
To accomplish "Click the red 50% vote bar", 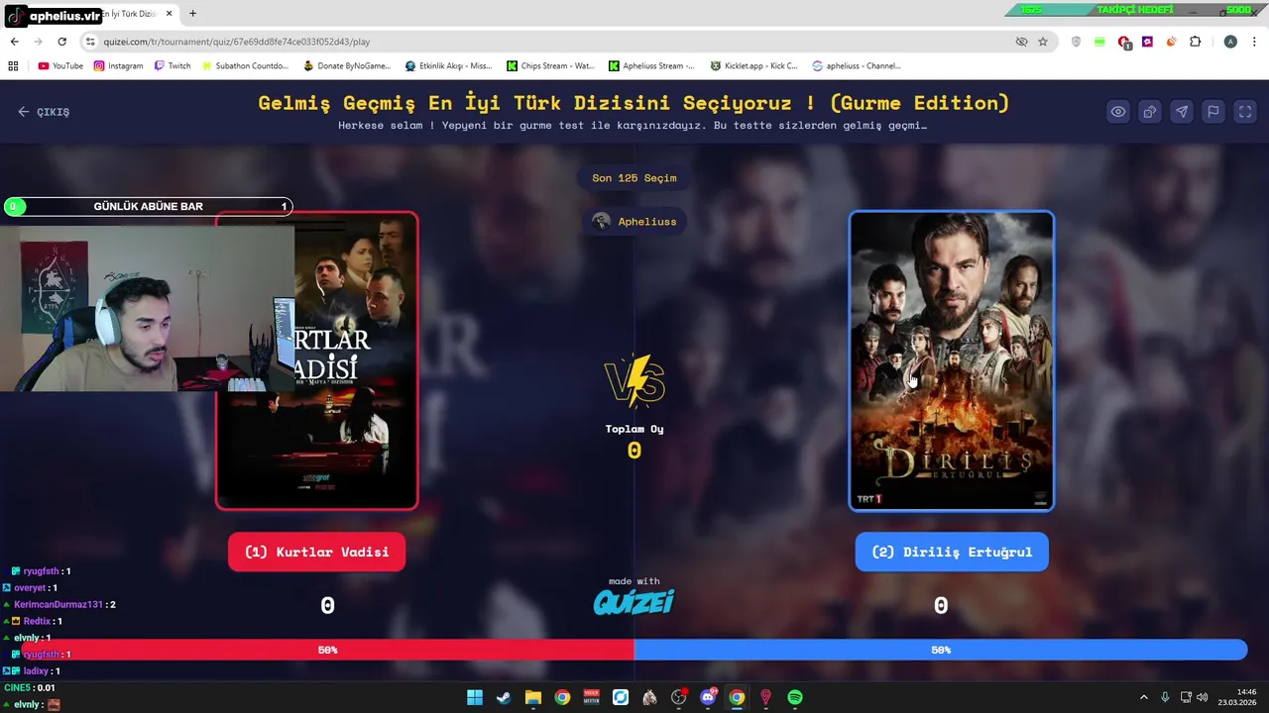I will pyautogui.click(x=328, y=650).
